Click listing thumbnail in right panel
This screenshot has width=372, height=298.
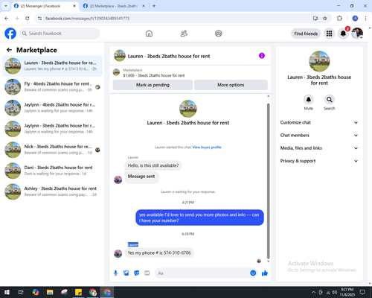point(319,61)
